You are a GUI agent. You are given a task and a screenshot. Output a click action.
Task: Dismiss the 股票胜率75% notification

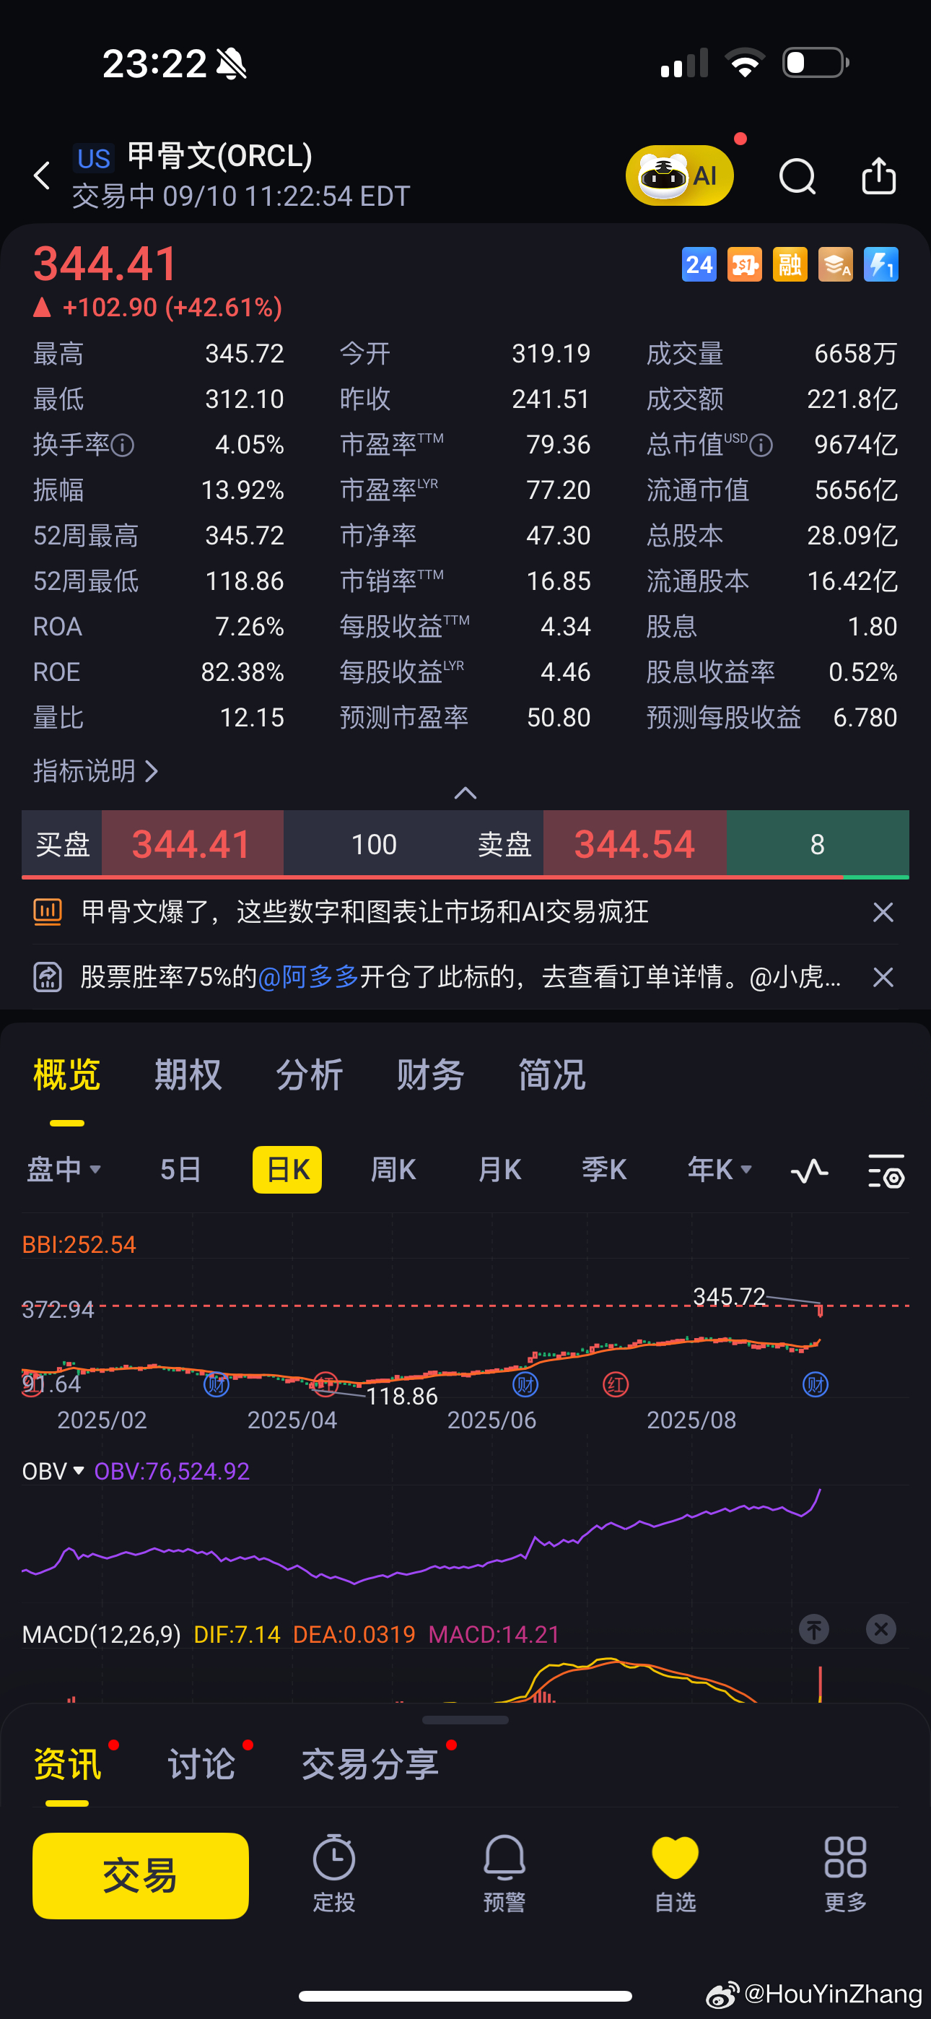pos(883,976)
